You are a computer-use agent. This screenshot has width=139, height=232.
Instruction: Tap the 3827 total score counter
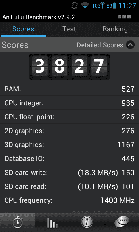click(x=69, y=67)
